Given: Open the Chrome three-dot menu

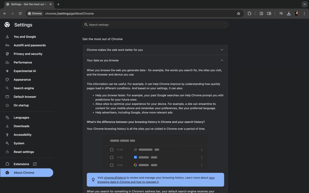Looking at the screenshot, I should [304, 14].
